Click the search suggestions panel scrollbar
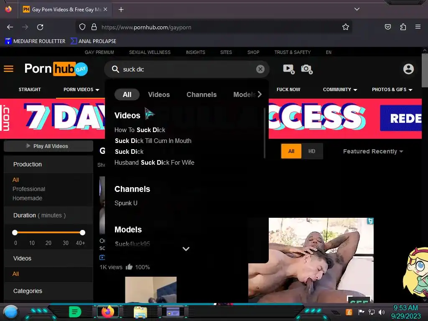 point(265,133)
